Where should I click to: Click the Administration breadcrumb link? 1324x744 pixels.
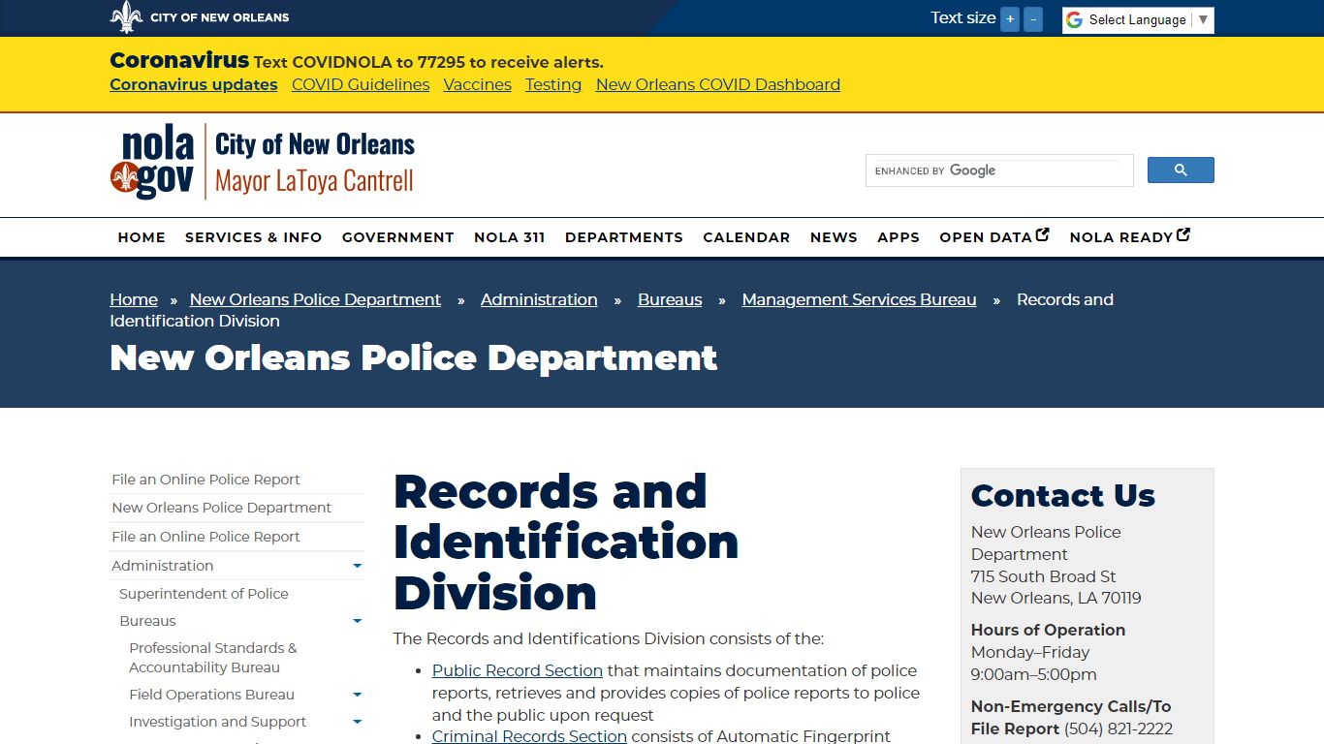(539, 299)
